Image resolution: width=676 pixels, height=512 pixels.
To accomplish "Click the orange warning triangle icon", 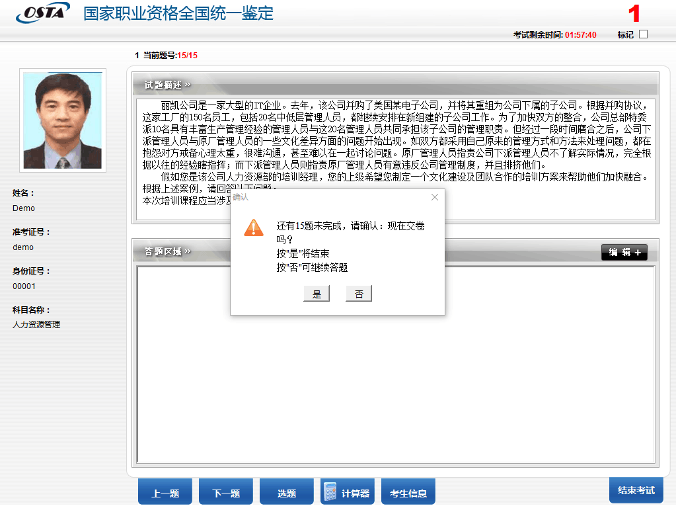I will pyautogui.click(x=254, y=227).
